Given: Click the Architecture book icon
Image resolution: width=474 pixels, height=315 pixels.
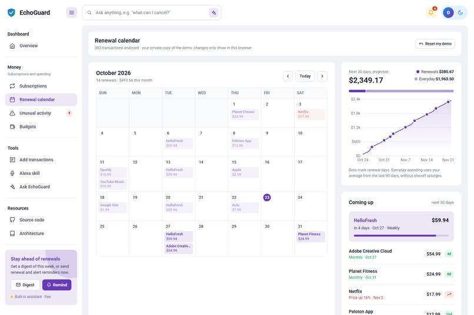Looking at the screenshot, I should tap(12, 233).
